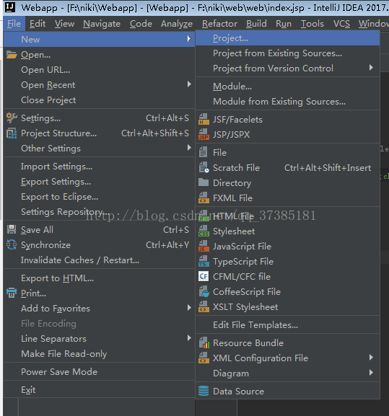Expand the Open Recent submenu arrow

(x=189, y=84)
